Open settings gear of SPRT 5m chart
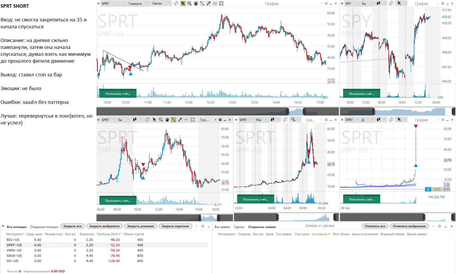This screenshot has height=274, width=456. (220, 120)
